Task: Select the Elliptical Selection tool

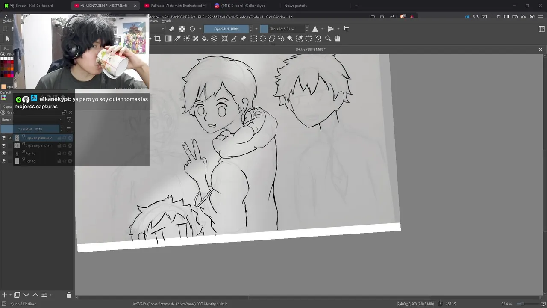Action: pyautogui.click(x=263, y=38)
